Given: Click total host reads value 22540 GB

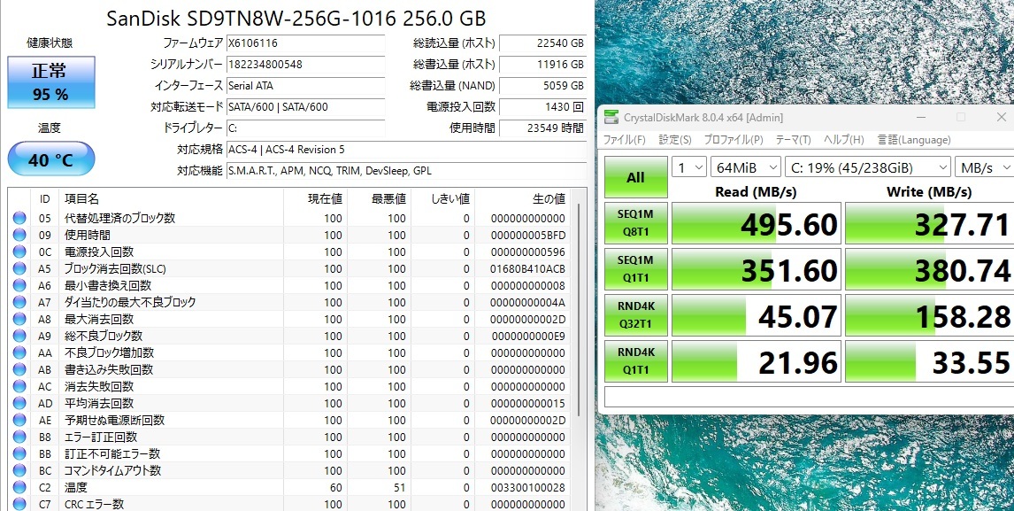Looking at the screenshot, I should coord(542,43).
